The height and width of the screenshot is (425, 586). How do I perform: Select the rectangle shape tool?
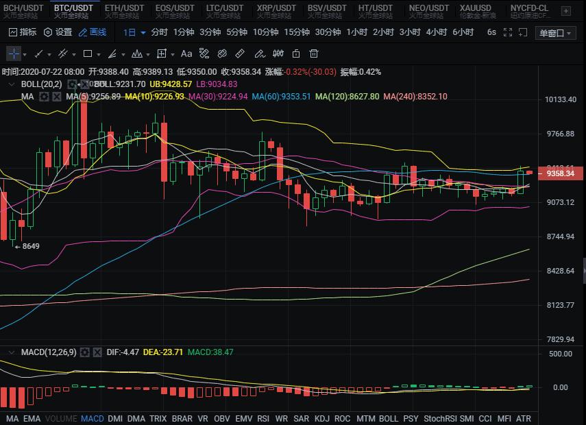[x=88, y=54]
